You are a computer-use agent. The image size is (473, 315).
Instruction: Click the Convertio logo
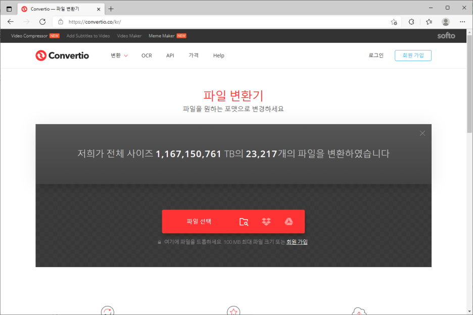point(62,56)
